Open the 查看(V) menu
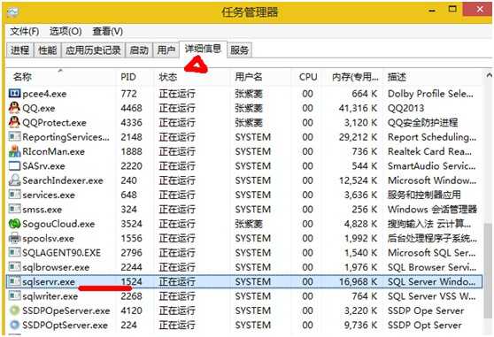This screenshot has height=337, width=494. coord(107,32)
